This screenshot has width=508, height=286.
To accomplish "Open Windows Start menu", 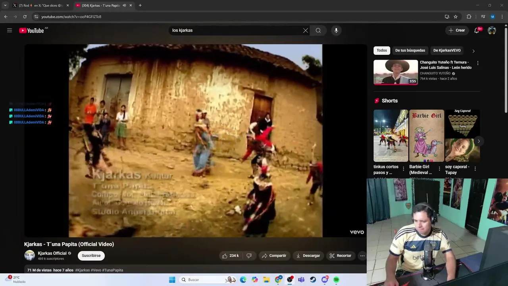I will 172,280.
